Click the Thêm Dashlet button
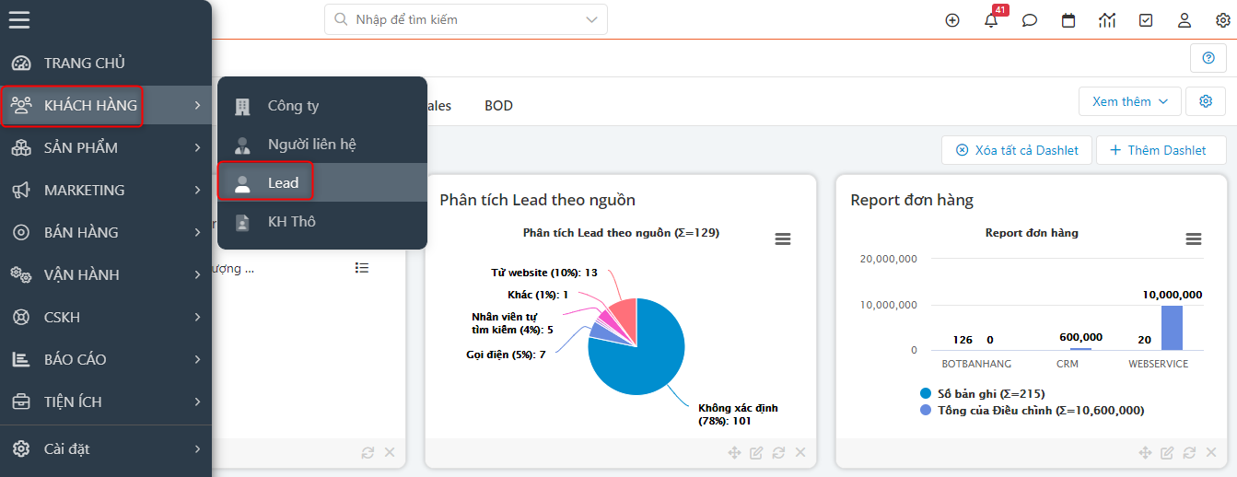The height and width of the screenshot is (477, 1237). click(x=1161, y=150)
